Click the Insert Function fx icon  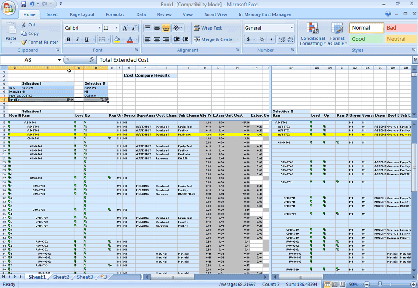pos(92,60)
